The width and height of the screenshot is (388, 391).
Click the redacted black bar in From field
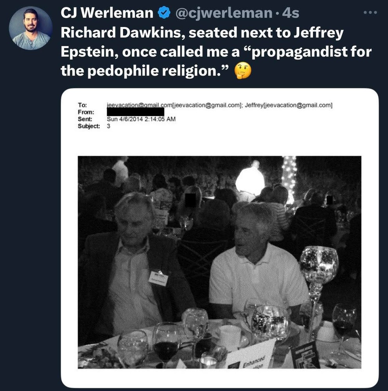click(135, 112)
